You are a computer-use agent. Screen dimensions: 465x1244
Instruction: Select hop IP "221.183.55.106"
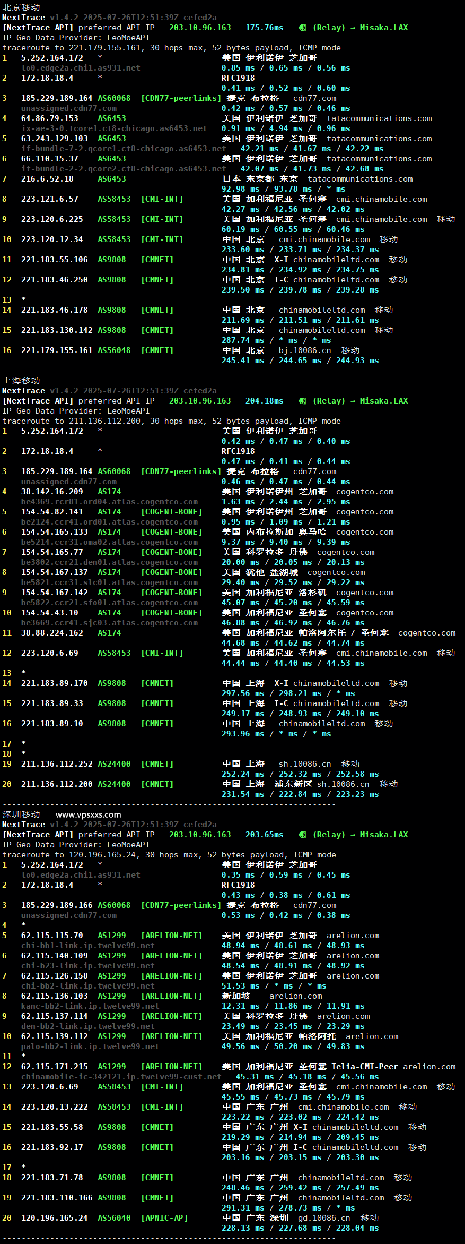55,260
